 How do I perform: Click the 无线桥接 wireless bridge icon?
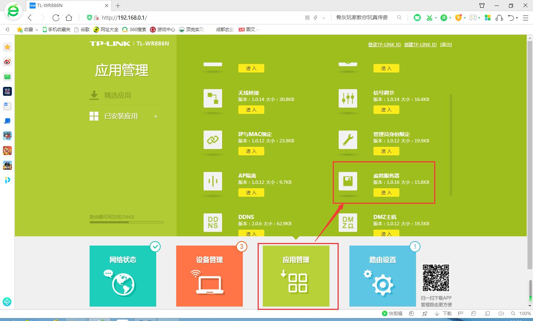pos(213,98)
